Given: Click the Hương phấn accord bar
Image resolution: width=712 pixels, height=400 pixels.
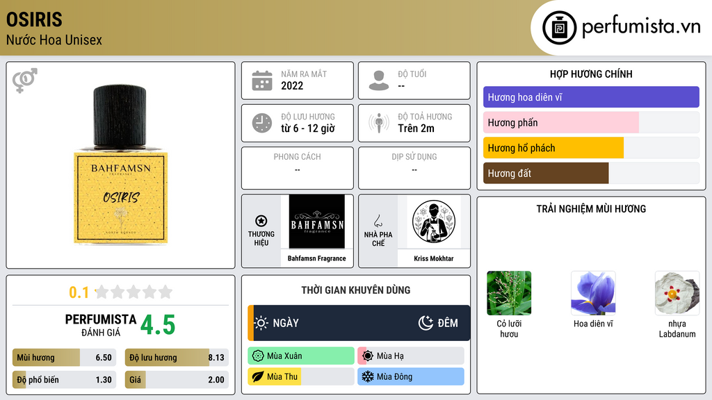Looking at the screenshot, I should point(591,122).
